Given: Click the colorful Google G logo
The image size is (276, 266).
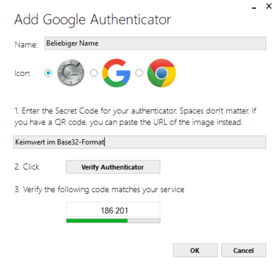Looking at the screenshot, I should [x=116, y=73].
